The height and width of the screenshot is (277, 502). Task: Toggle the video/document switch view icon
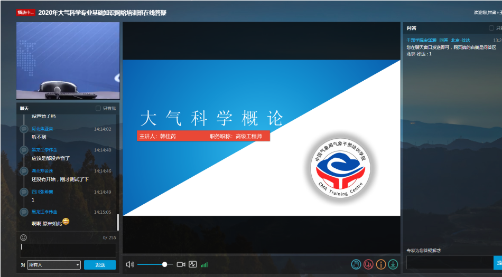(x=192, y=264)
